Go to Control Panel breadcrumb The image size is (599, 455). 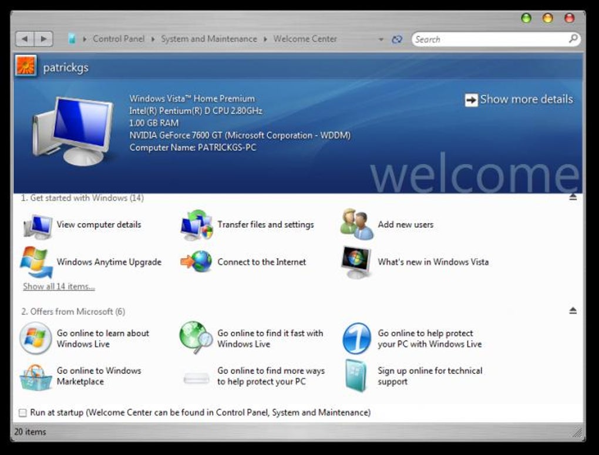click(119, 39)
